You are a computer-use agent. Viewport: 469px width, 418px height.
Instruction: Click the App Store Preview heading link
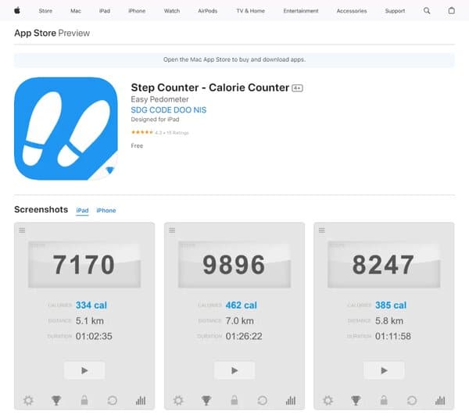[x=52, y=33]
